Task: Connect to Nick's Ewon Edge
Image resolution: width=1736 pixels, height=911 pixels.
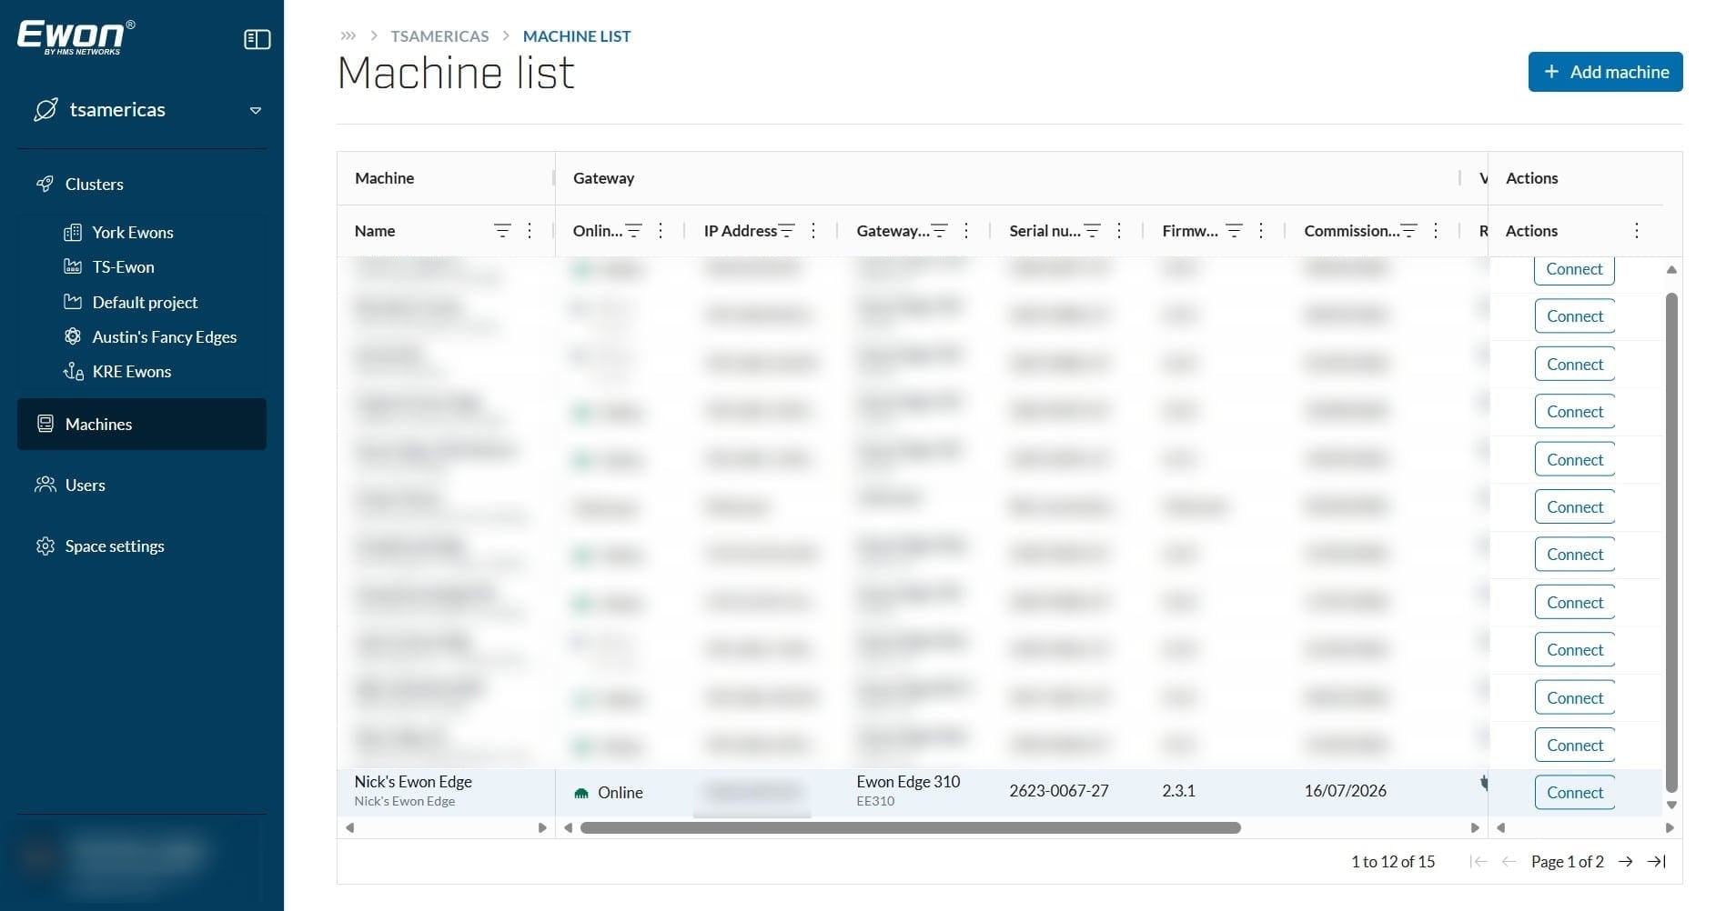Action: 1575,792
